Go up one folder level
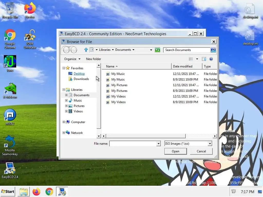This screenshot has height=197, width=263. point(86,50)
